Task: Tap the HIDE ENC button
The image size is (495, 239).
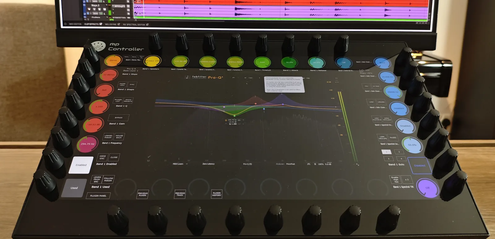Action: point(103,157)
